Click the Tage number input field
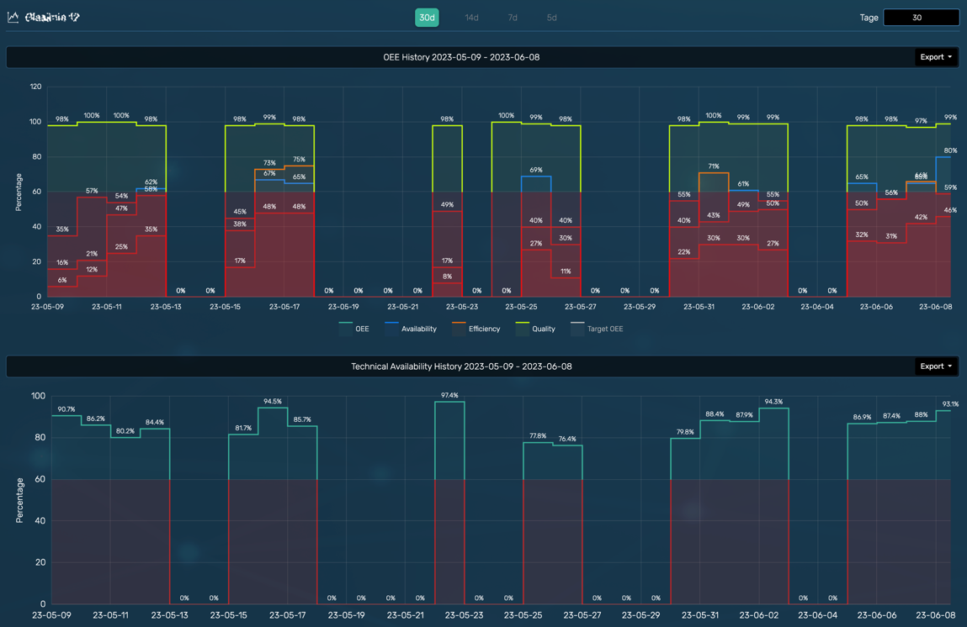Image resolution: width=967 pixels, height=627 pixels. pos(921,18)
